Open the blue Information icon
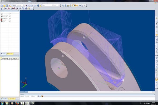The height and width of the screenshot is (105, 158). point(38,6)
